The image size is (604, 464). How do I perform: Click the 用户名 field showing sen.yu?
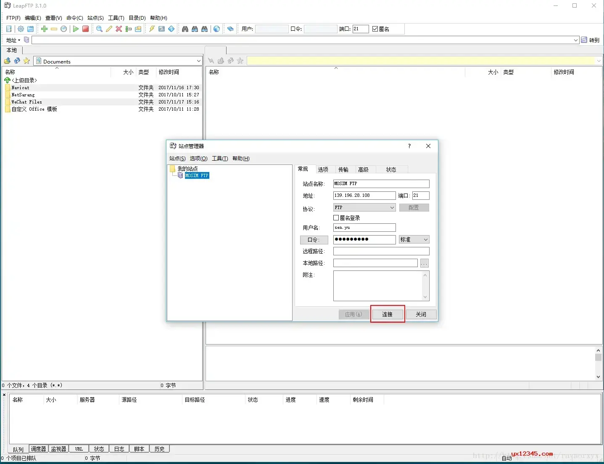coord(364,228)
